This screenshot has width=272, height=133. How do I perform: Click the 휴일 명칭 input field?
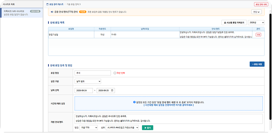93,73
